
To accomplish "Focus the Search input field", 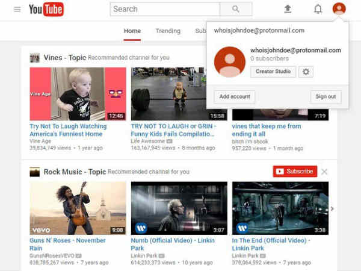I will pos(165,9).
